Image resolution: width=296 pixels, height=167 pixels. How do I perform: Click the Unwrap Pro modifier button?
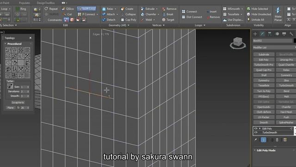[286, 60]
